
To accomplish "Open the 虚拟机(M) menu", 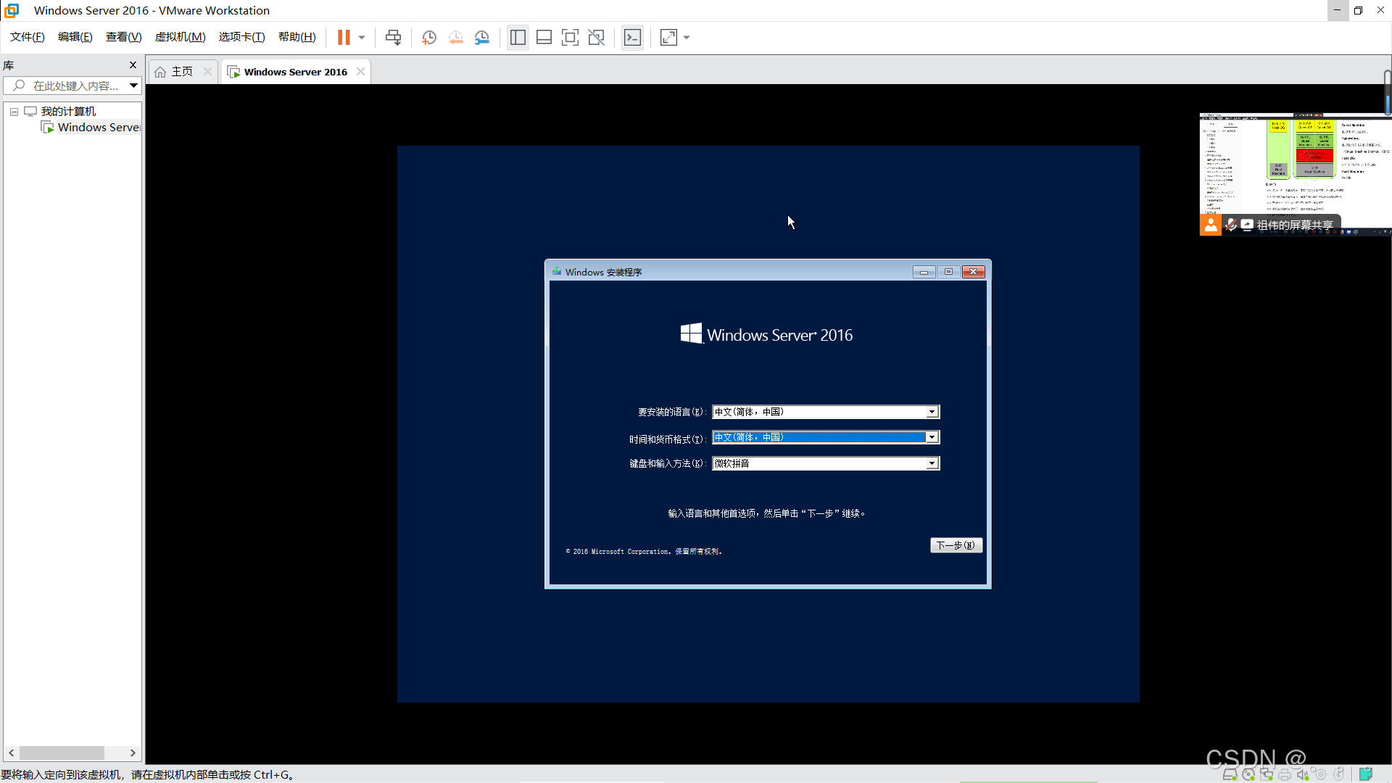I will pyautogui.click(x=180, y=37).
